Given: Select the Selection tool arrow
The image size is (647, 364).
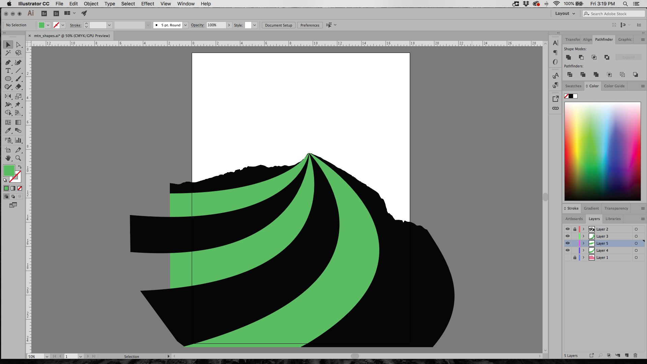Looking at the screenshot, I should [8, 45].
